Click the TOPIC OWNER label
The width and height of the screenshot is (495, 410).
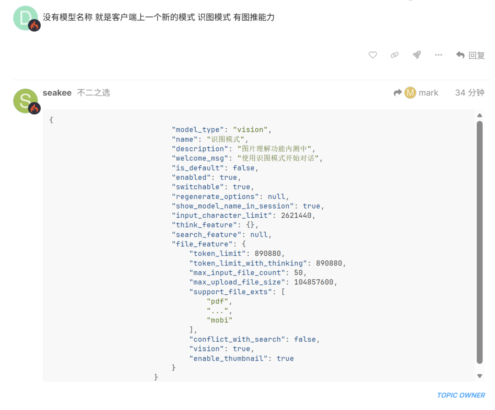461,395
